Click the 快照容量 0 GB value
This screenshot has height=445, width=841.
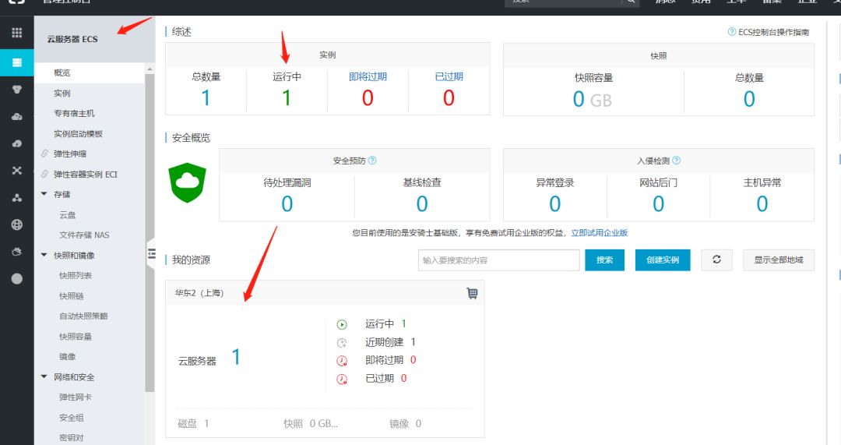point(592,99)
